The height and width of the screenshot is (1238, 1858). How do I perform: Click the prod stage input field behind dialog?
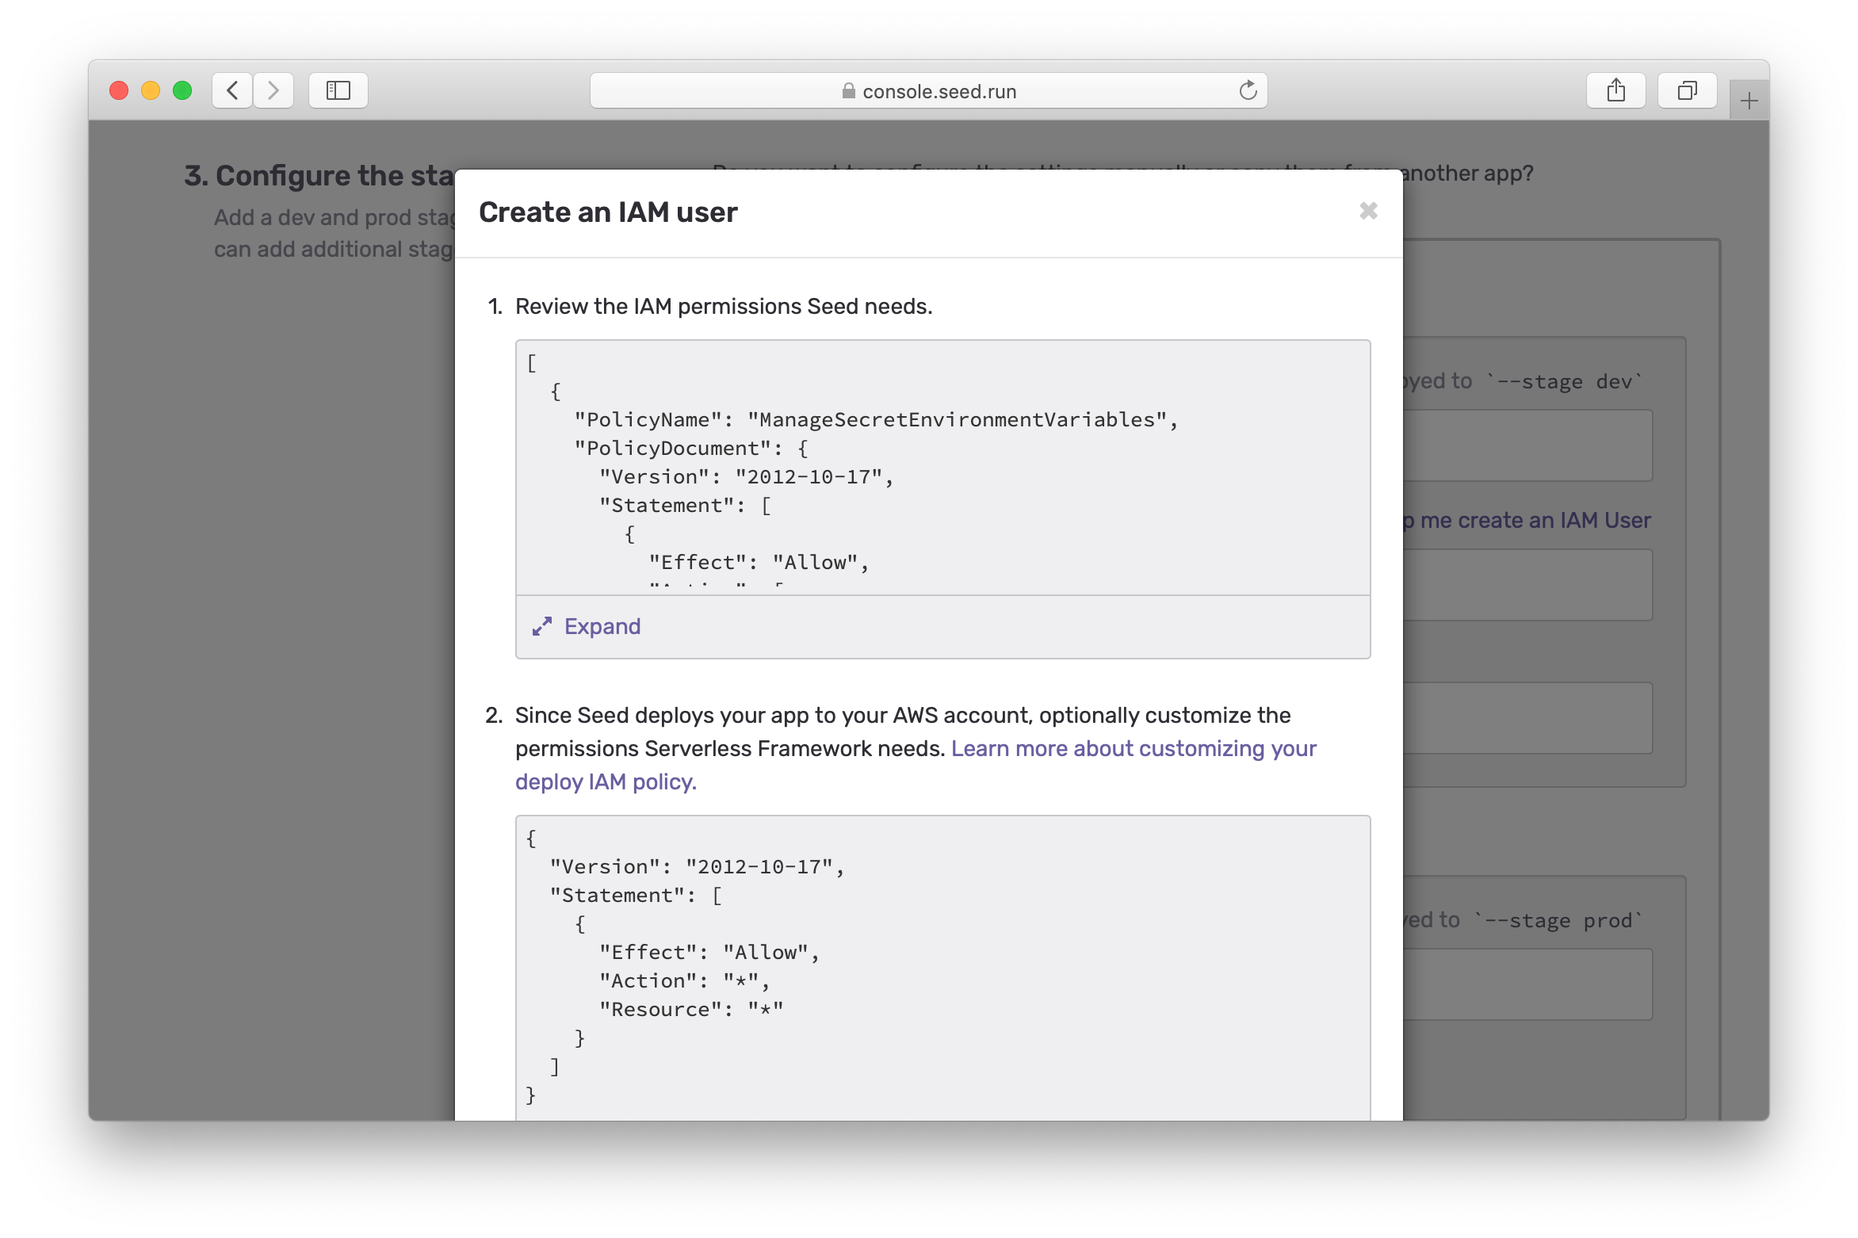point(1527,984)
